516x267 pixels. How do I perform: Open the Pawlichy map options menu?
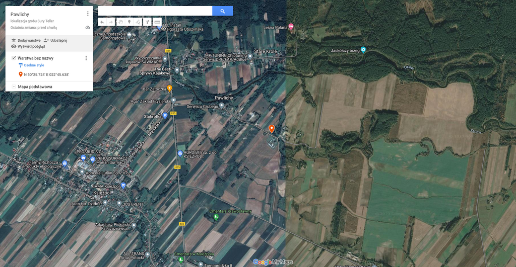pyautogui.click(x=88, y=14)
